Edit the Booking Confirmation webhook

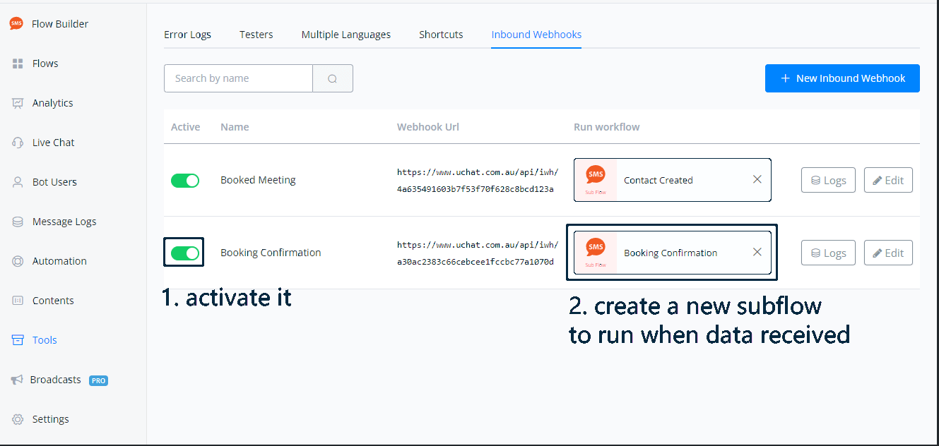point(888,253)
